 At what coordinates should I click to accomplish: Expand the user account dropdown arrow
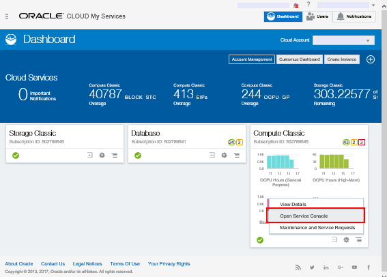click(373, 5)
